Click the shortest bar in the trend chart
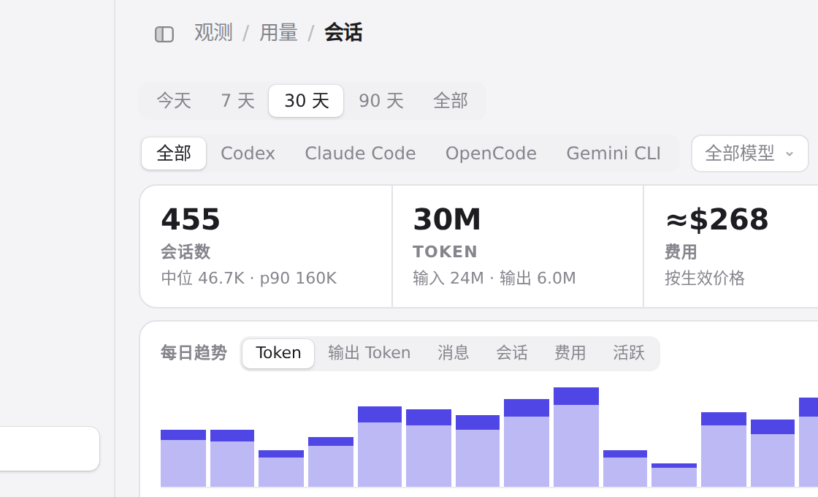Screen dimensions: 818x497 674,475
